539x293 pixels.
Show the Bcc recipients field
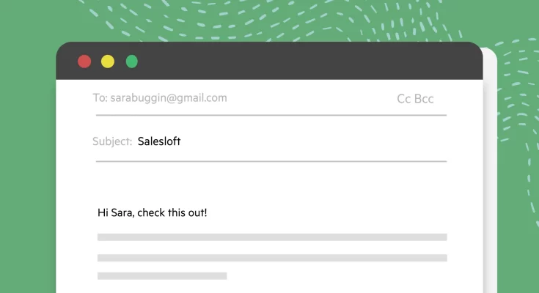coord(424,99)
